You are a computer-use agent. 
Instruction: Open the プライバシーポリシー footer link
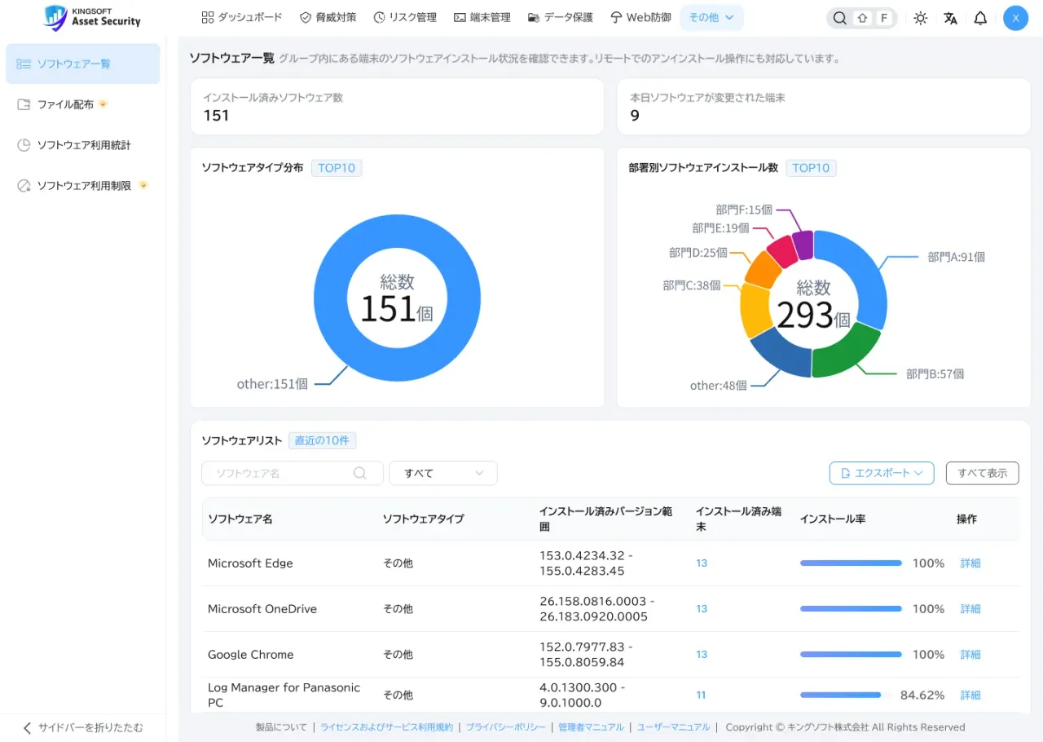tap(505, 727)
